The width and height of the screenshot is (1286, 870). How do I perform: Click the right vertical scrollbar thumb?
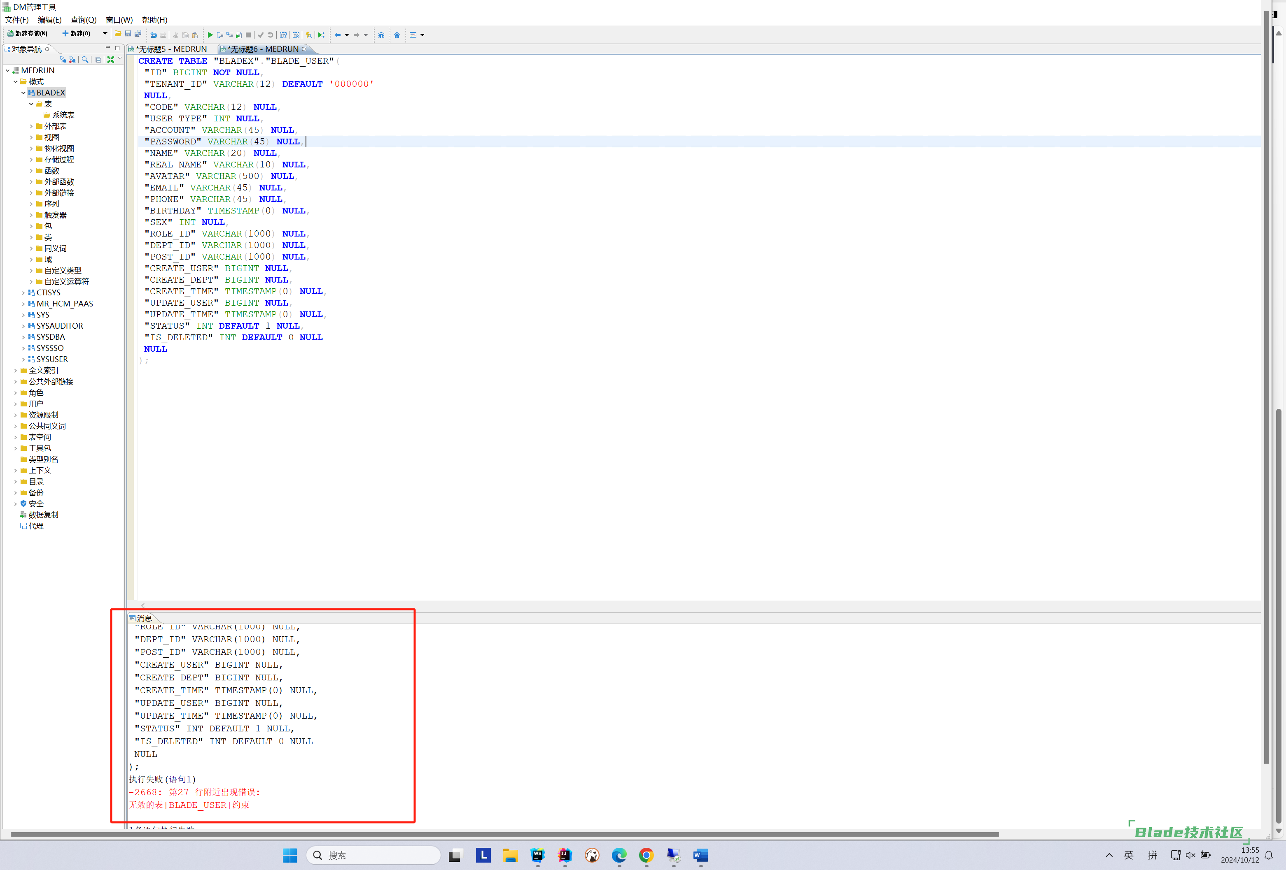(x=1278, y=616)
